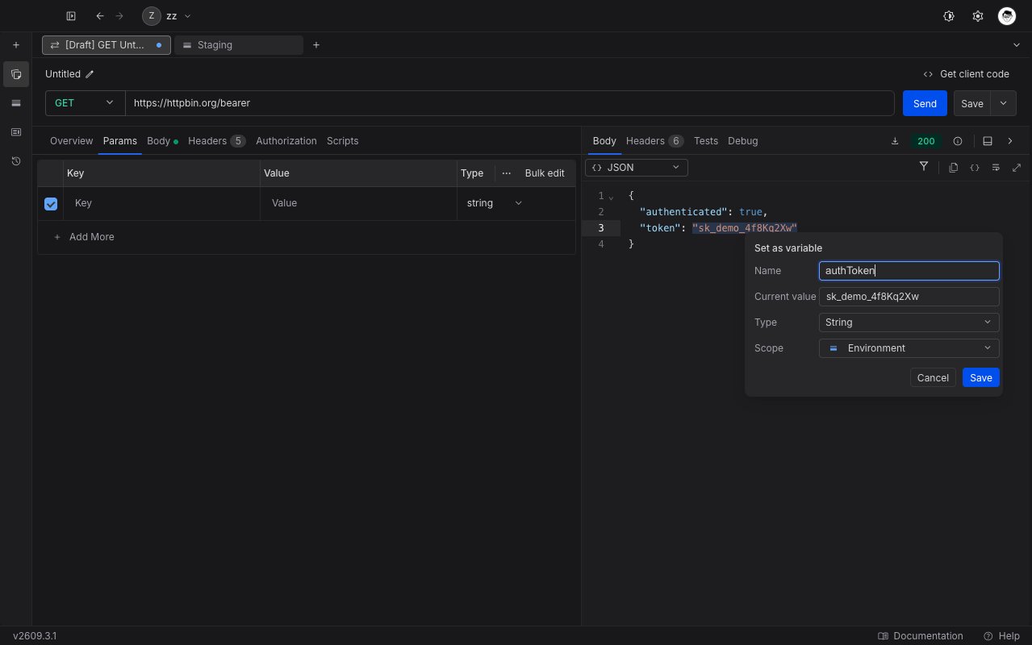Open more options in params table header
Screen dimensions: 1032x645
click(507, 173)
